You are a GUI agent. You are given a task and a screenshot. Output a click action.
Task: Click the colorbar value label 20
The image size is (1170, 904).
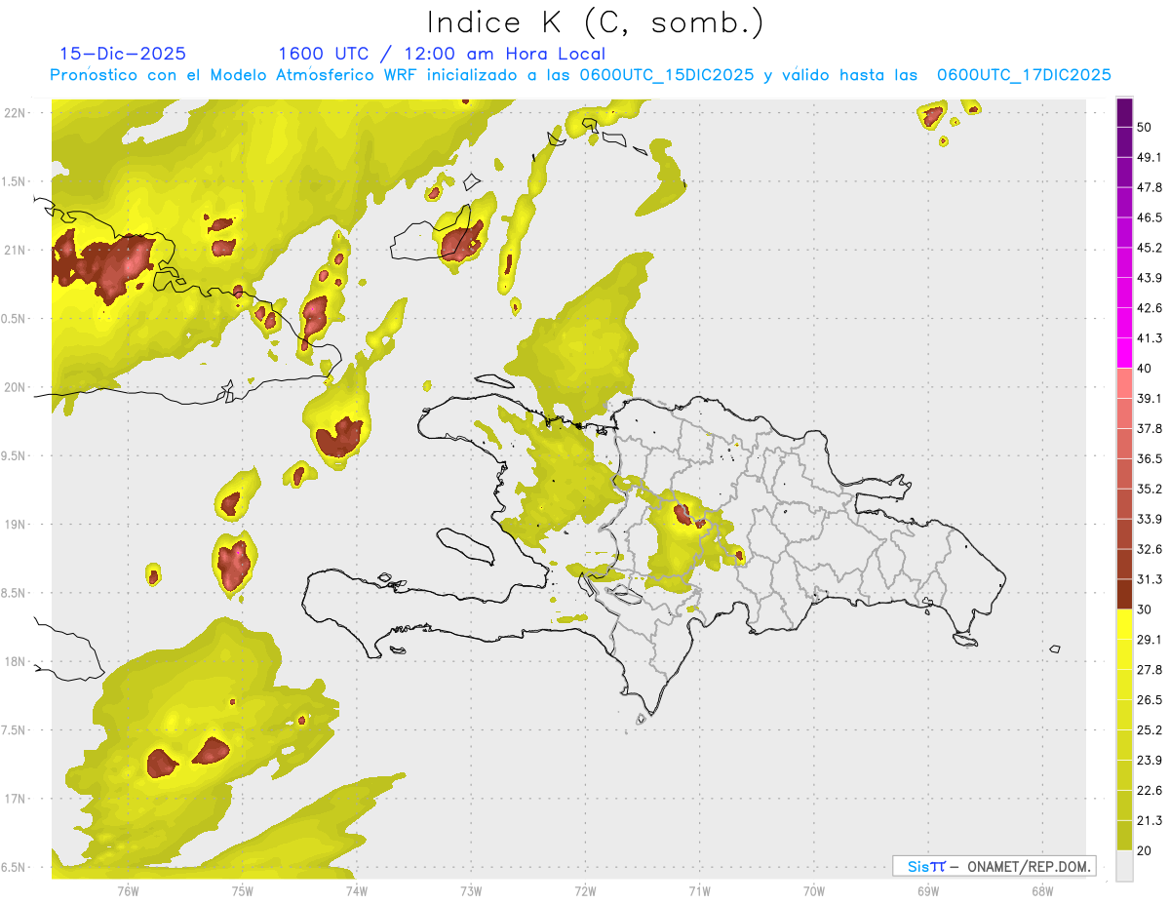1146,850
